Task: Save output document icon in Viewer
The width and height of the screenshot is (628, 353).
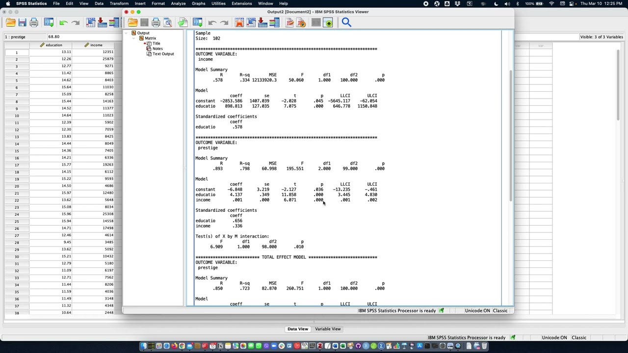Action: pos(144,23)
